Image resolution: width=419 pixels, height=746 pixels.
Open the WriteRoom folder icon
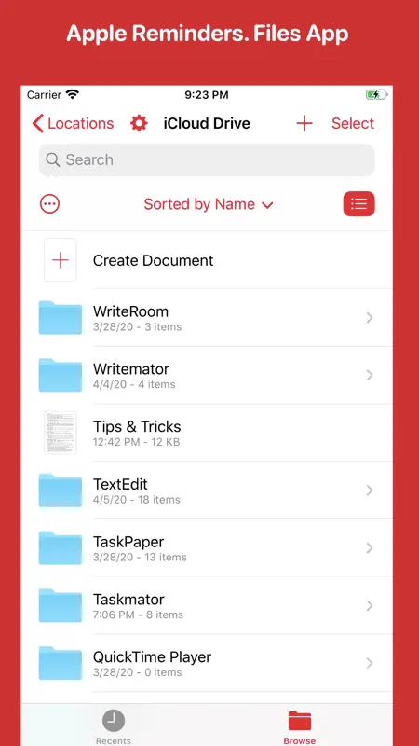tap(61, 318)
